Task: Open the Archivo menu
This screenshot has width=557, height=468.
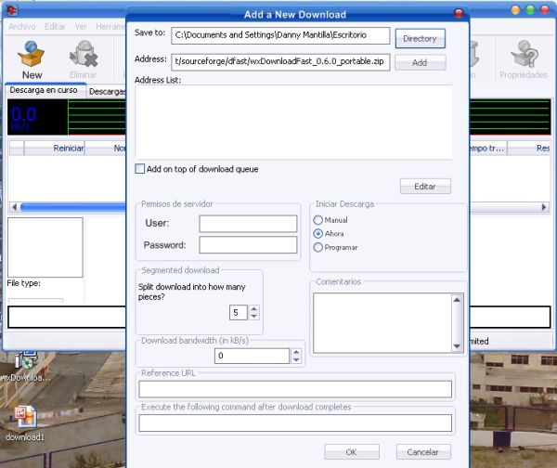Action: pyautogui.click(x=22, y=27)
